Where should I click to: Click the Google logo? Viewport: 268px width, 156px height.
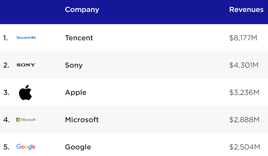pos(26,147)
